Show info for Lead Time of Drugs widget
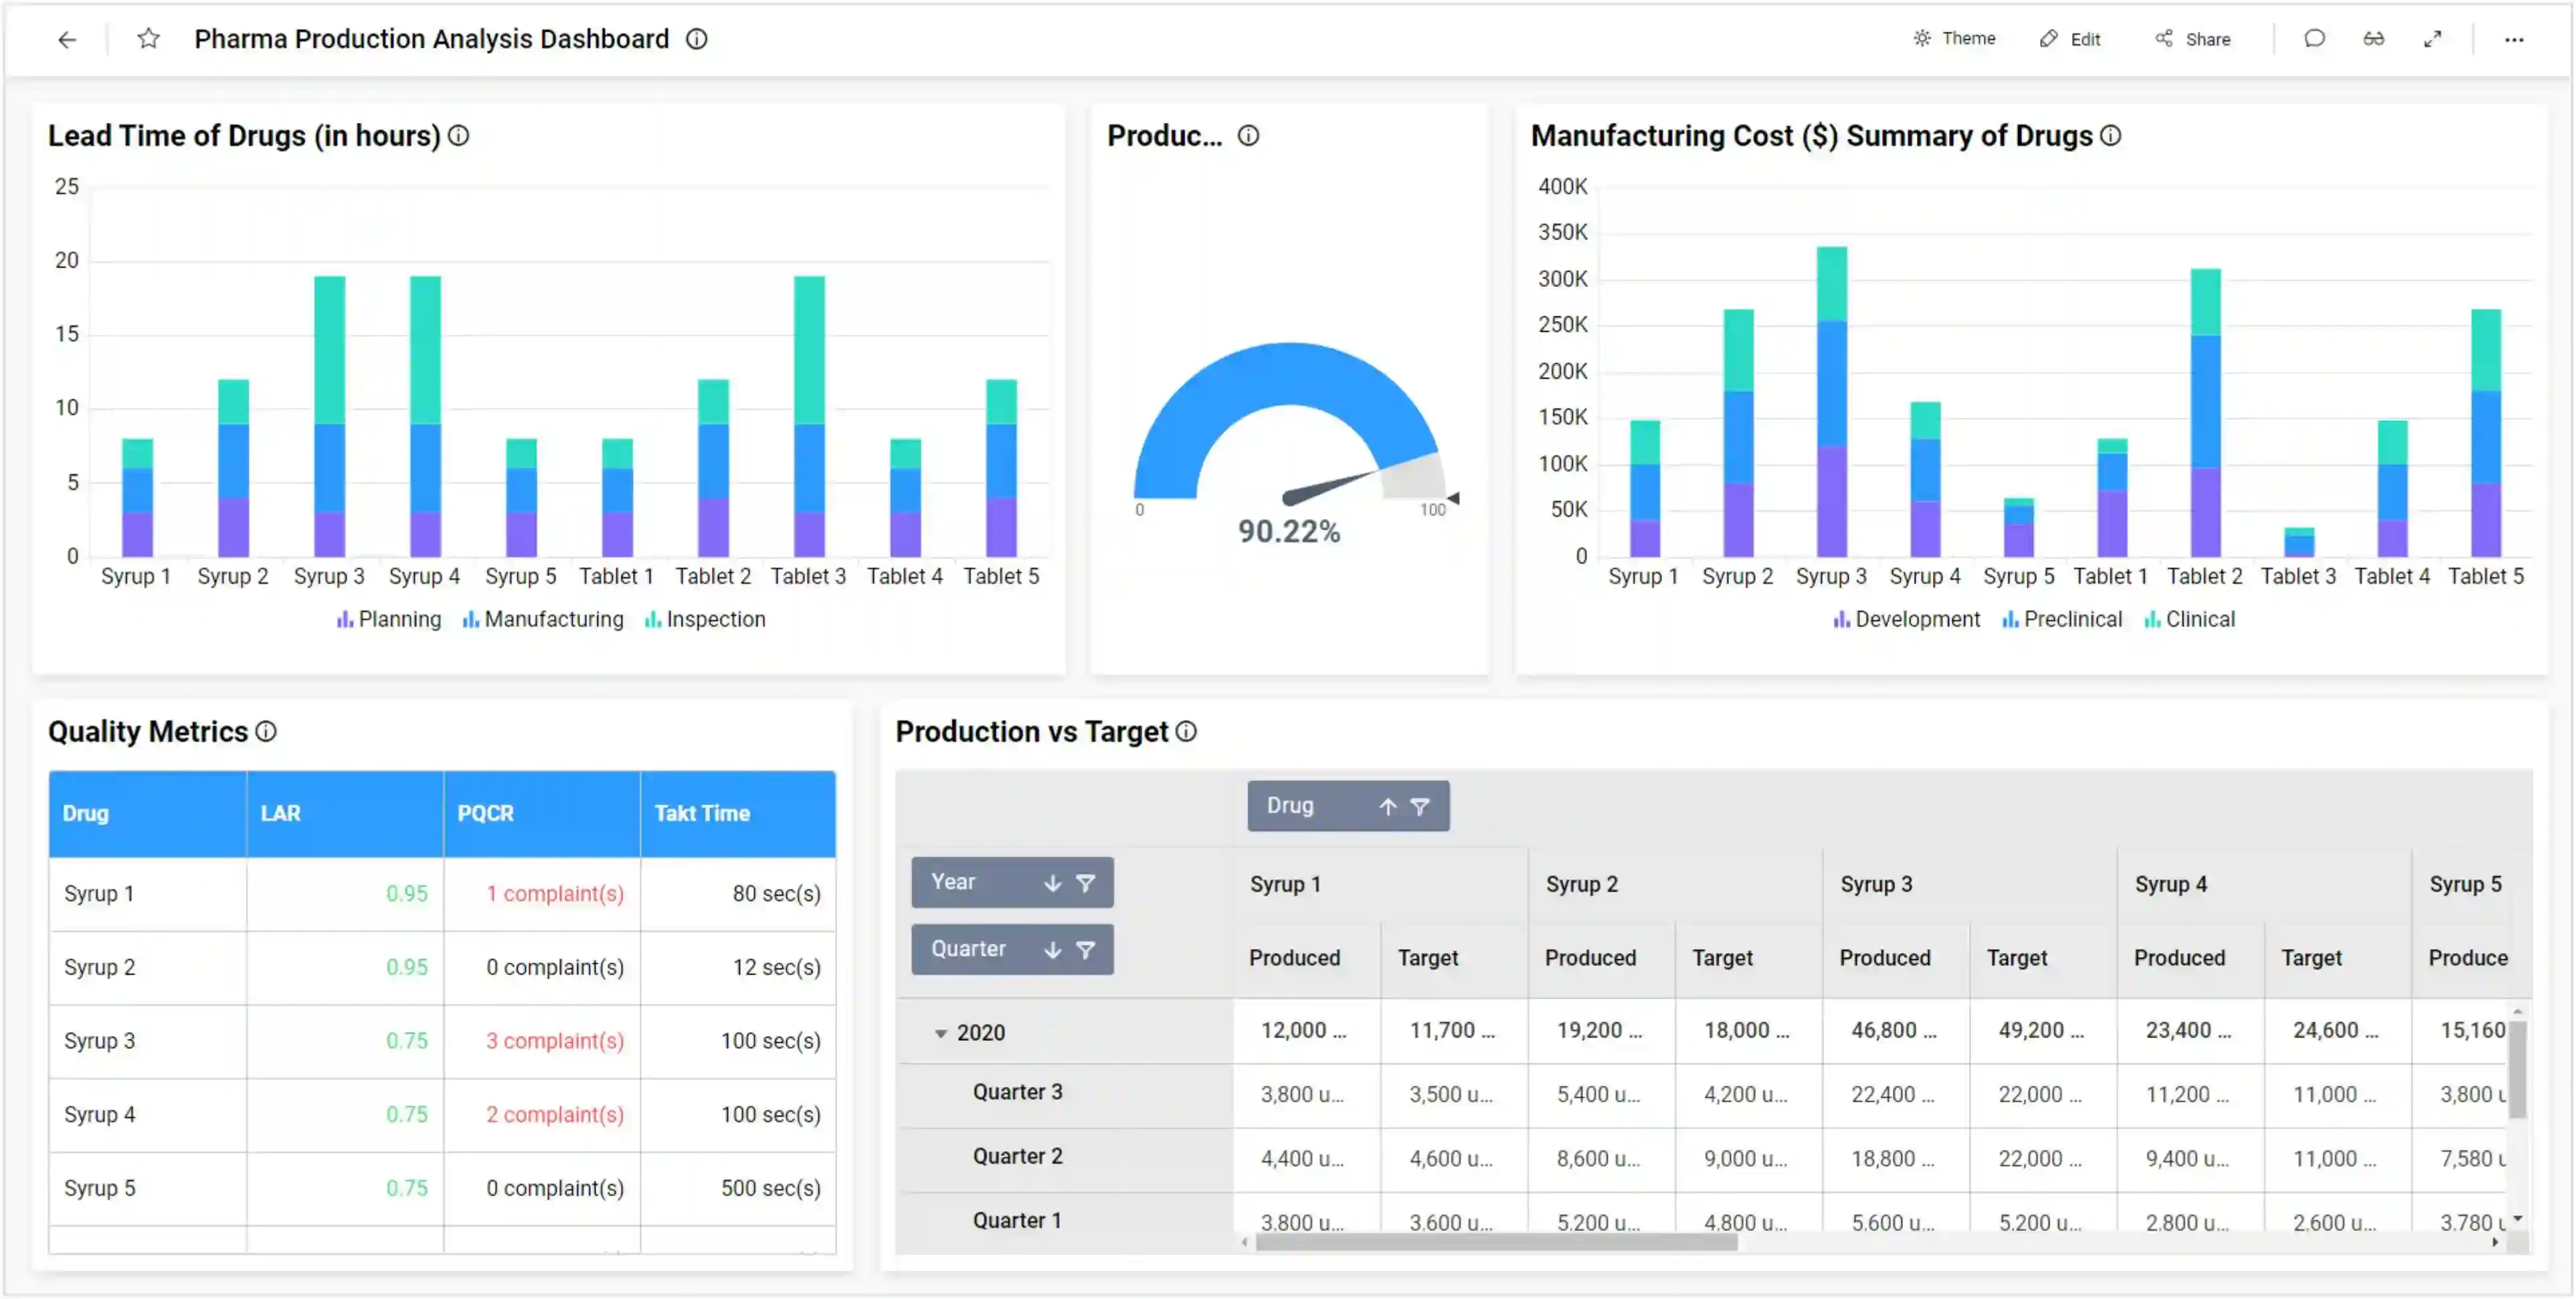 459,136
